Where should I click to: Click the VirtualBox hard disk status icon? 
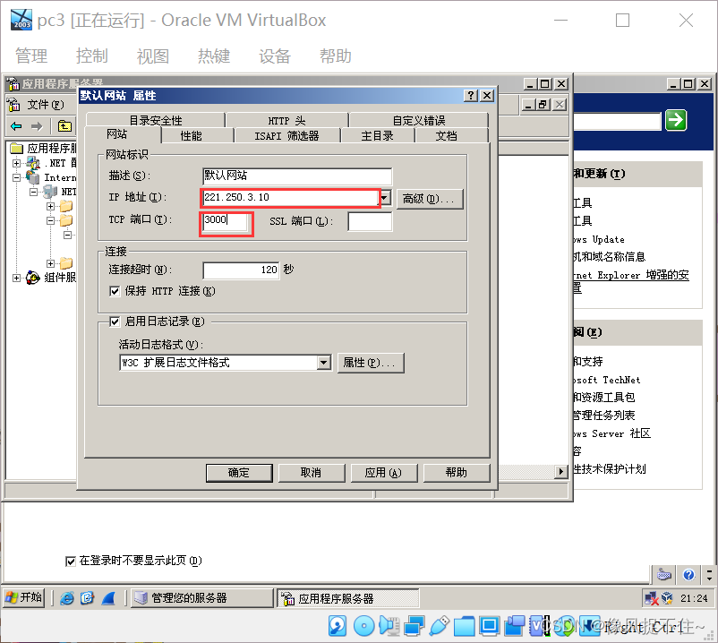(x=338, y=626)
